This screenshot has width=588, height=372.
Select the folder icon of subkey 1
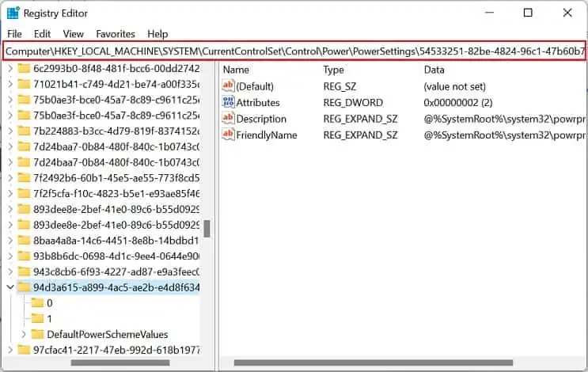(37, 319)
